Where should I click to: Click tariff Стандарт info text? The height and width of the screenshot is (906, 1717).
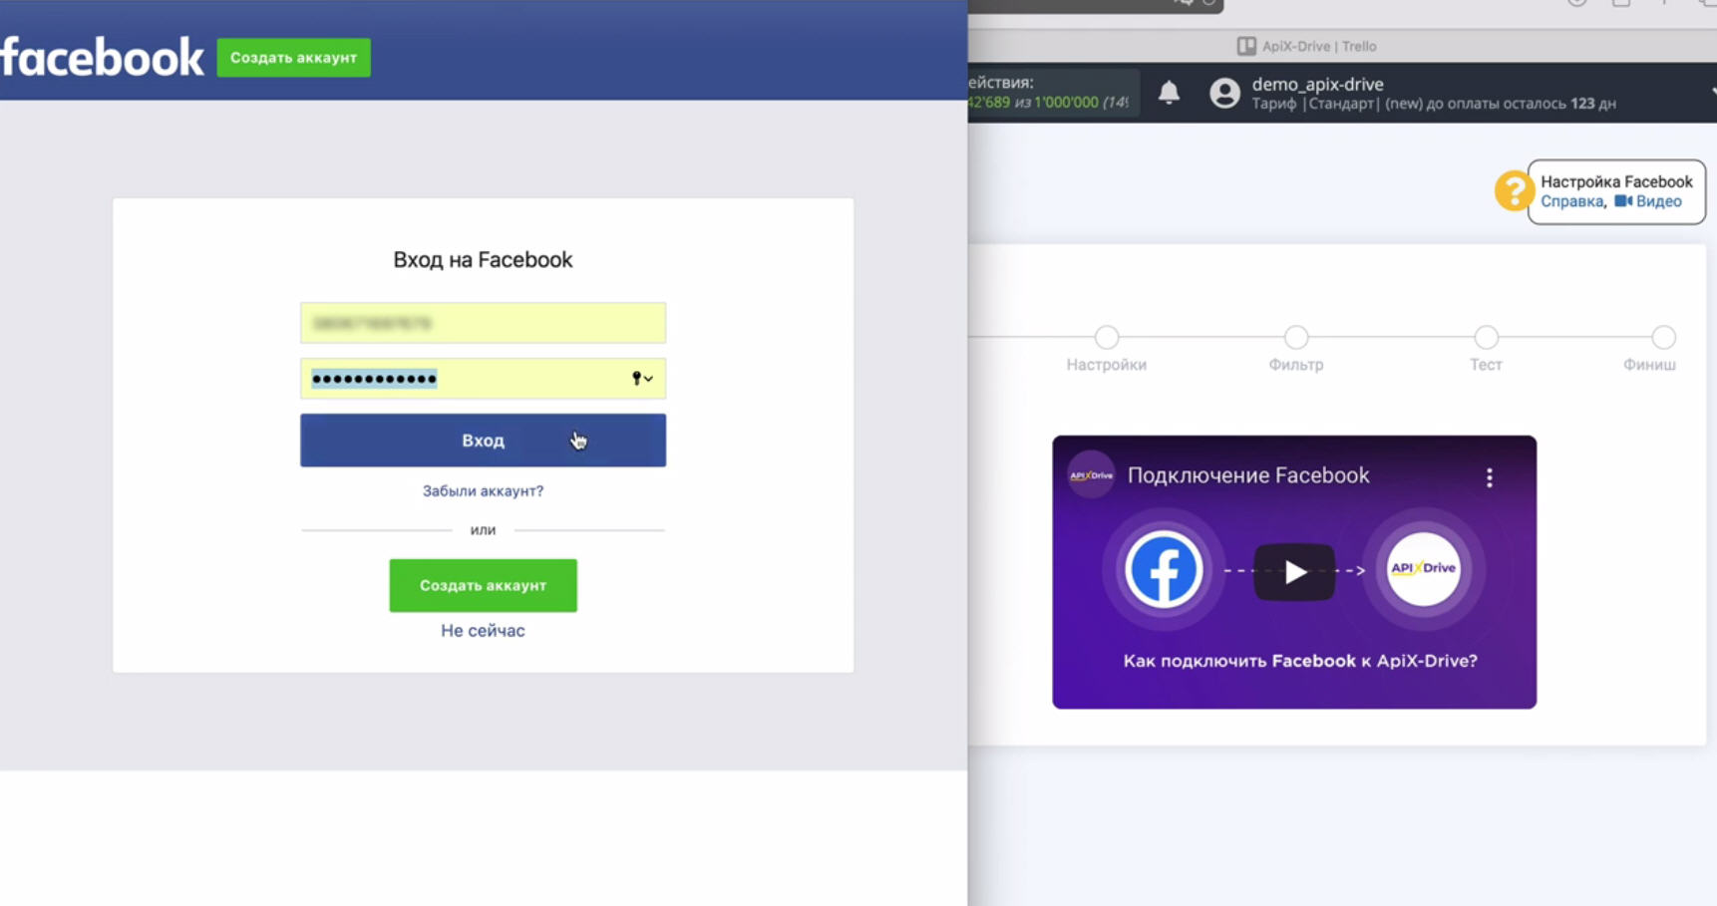tap(1434, 104)
